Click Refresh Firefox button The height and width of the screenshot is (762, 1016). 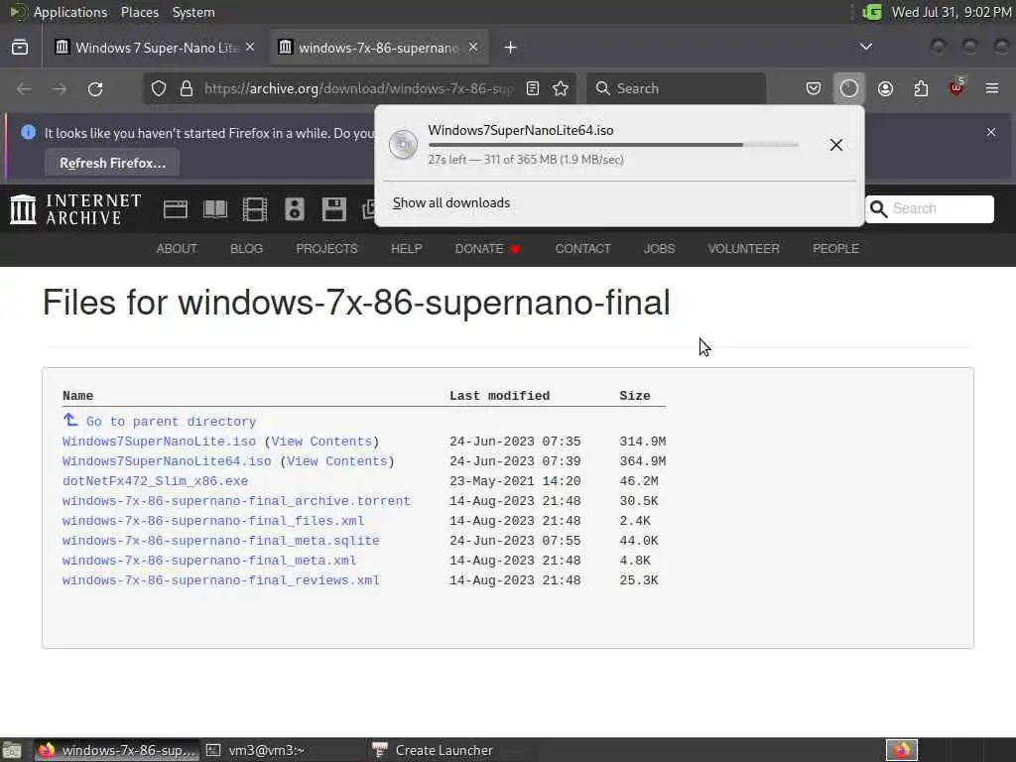(113, 164)
